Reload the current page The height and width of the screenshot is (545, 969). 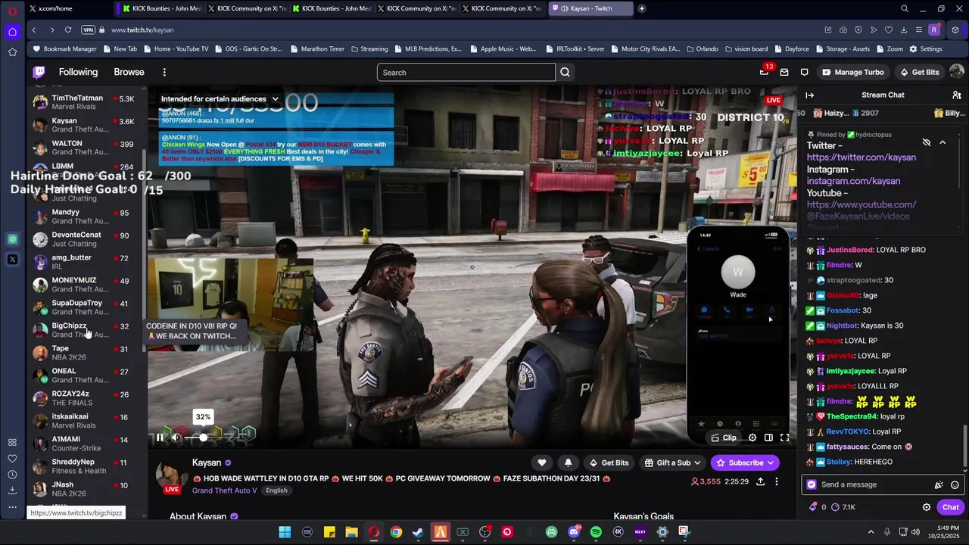(x=68, y=30)
